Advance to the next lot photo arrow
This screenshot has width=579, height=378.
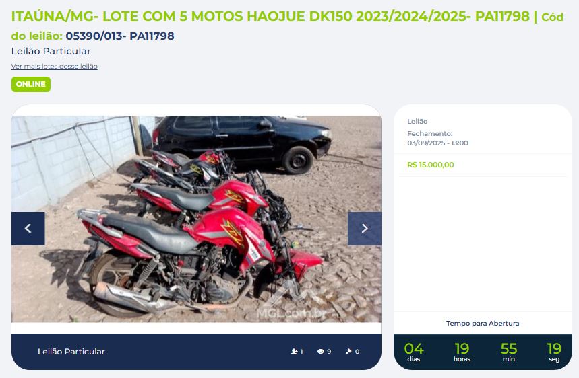365,229
